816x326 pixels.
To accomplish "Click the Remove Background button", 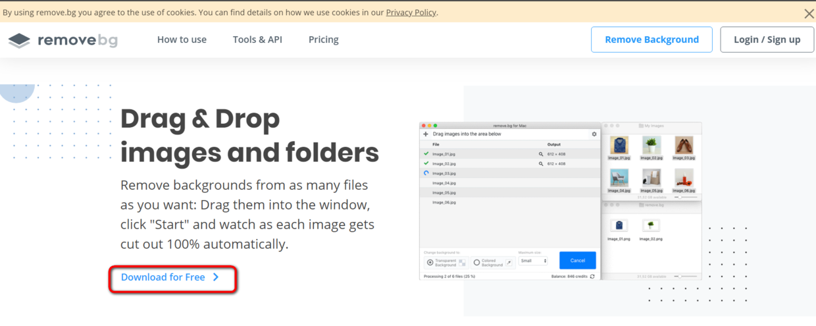I will click(x=651, y=40).
